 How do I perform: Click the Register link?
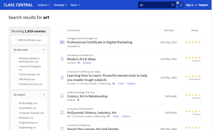coord(203,5)
